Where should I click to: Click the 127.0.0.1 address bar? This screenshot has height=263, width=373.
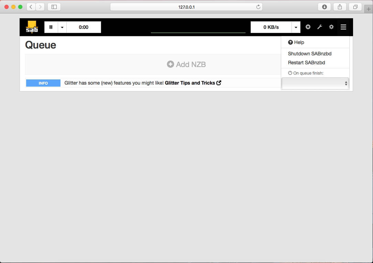[x=186, y=7]
